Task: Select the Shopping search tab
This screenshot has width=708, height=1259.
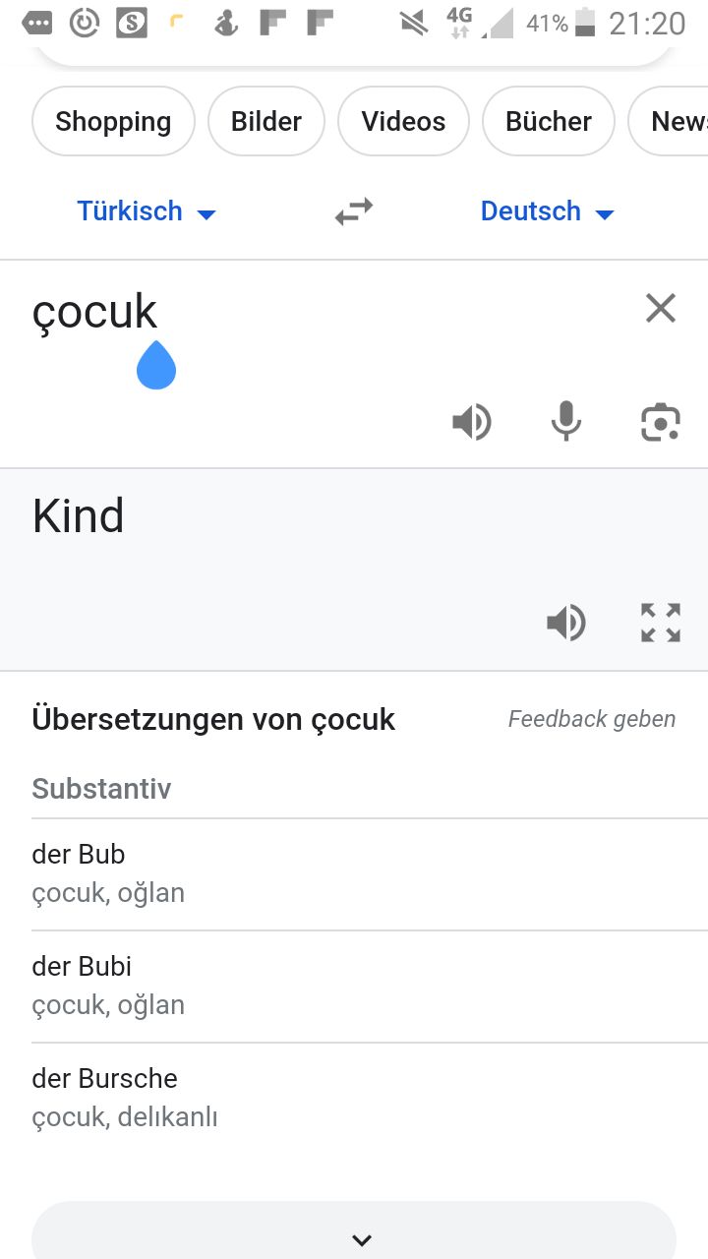Action: [113, 121]
